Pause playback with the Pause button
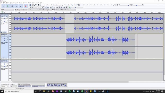The height and width of the screenshot is (93, 165). point(3,6)
